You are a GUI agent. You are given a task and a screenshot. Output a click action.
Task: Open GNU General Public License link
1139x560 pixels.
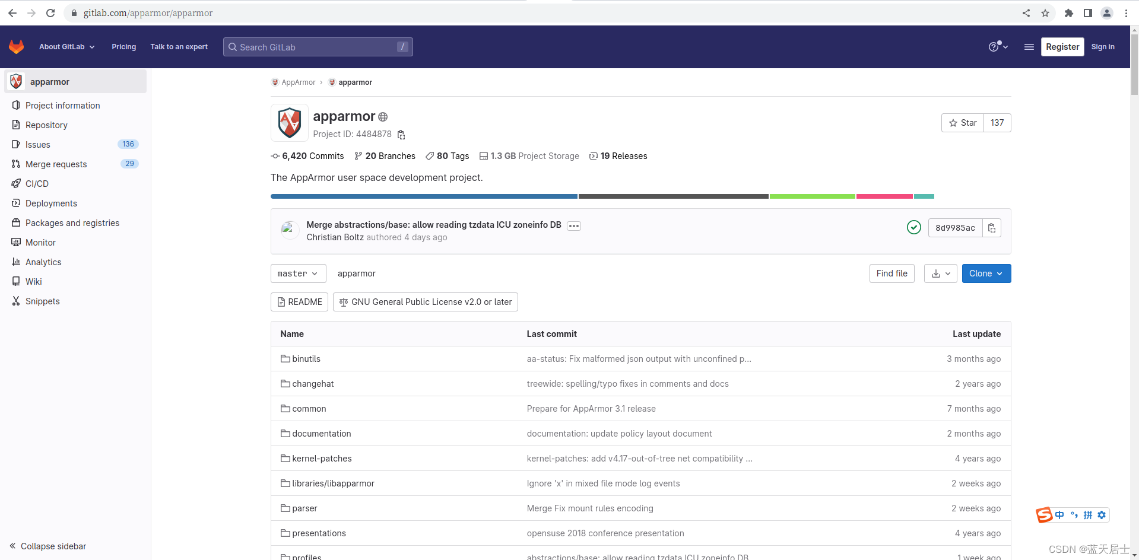pos(426,302)
